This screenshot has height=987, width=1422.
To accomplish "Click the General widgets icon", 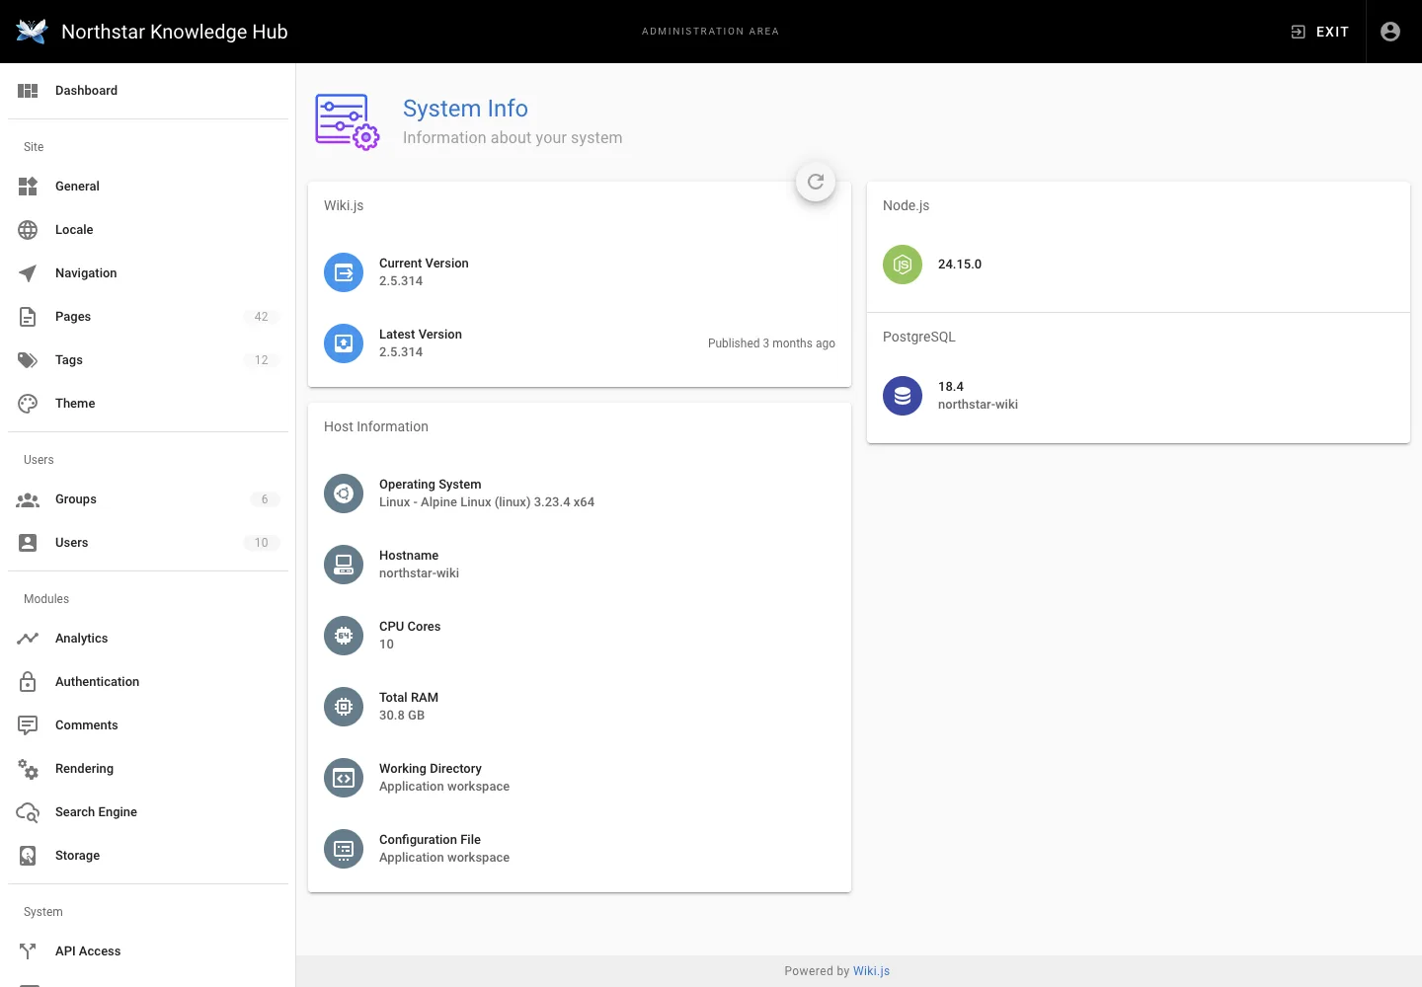I will click(x=28, y=187).
